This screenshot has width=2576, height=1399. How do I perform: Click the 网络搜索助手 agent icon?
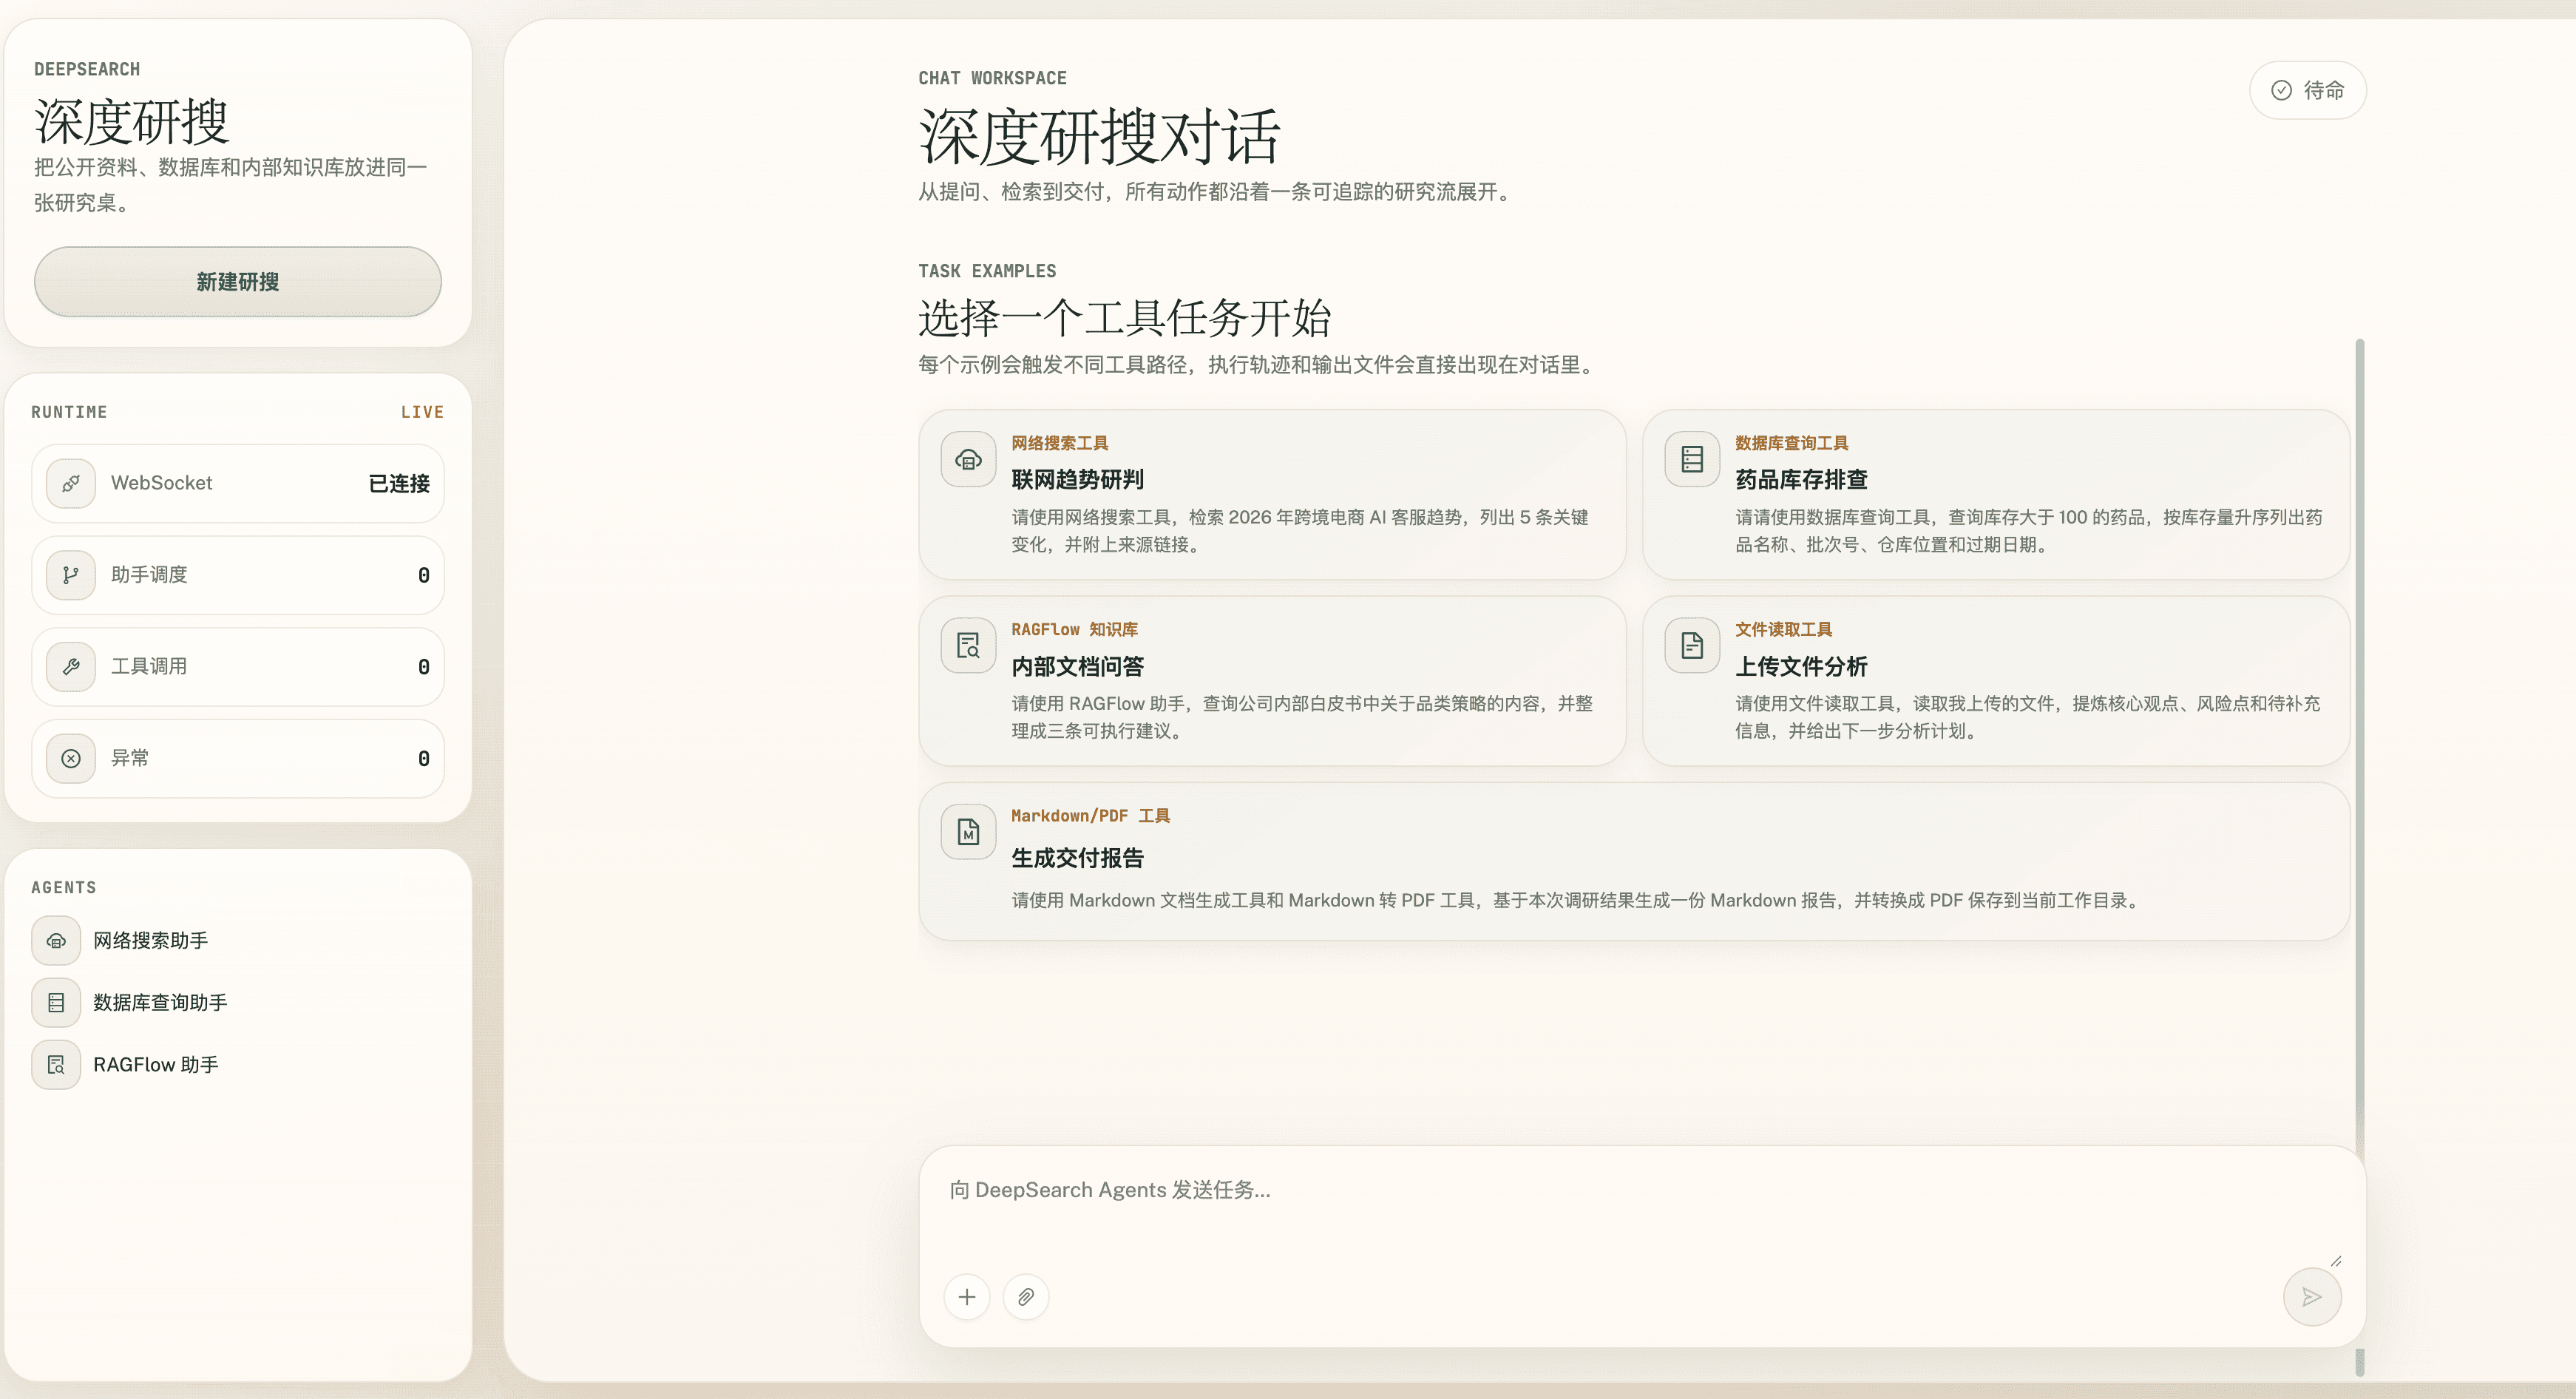click(x=56, y=941)
